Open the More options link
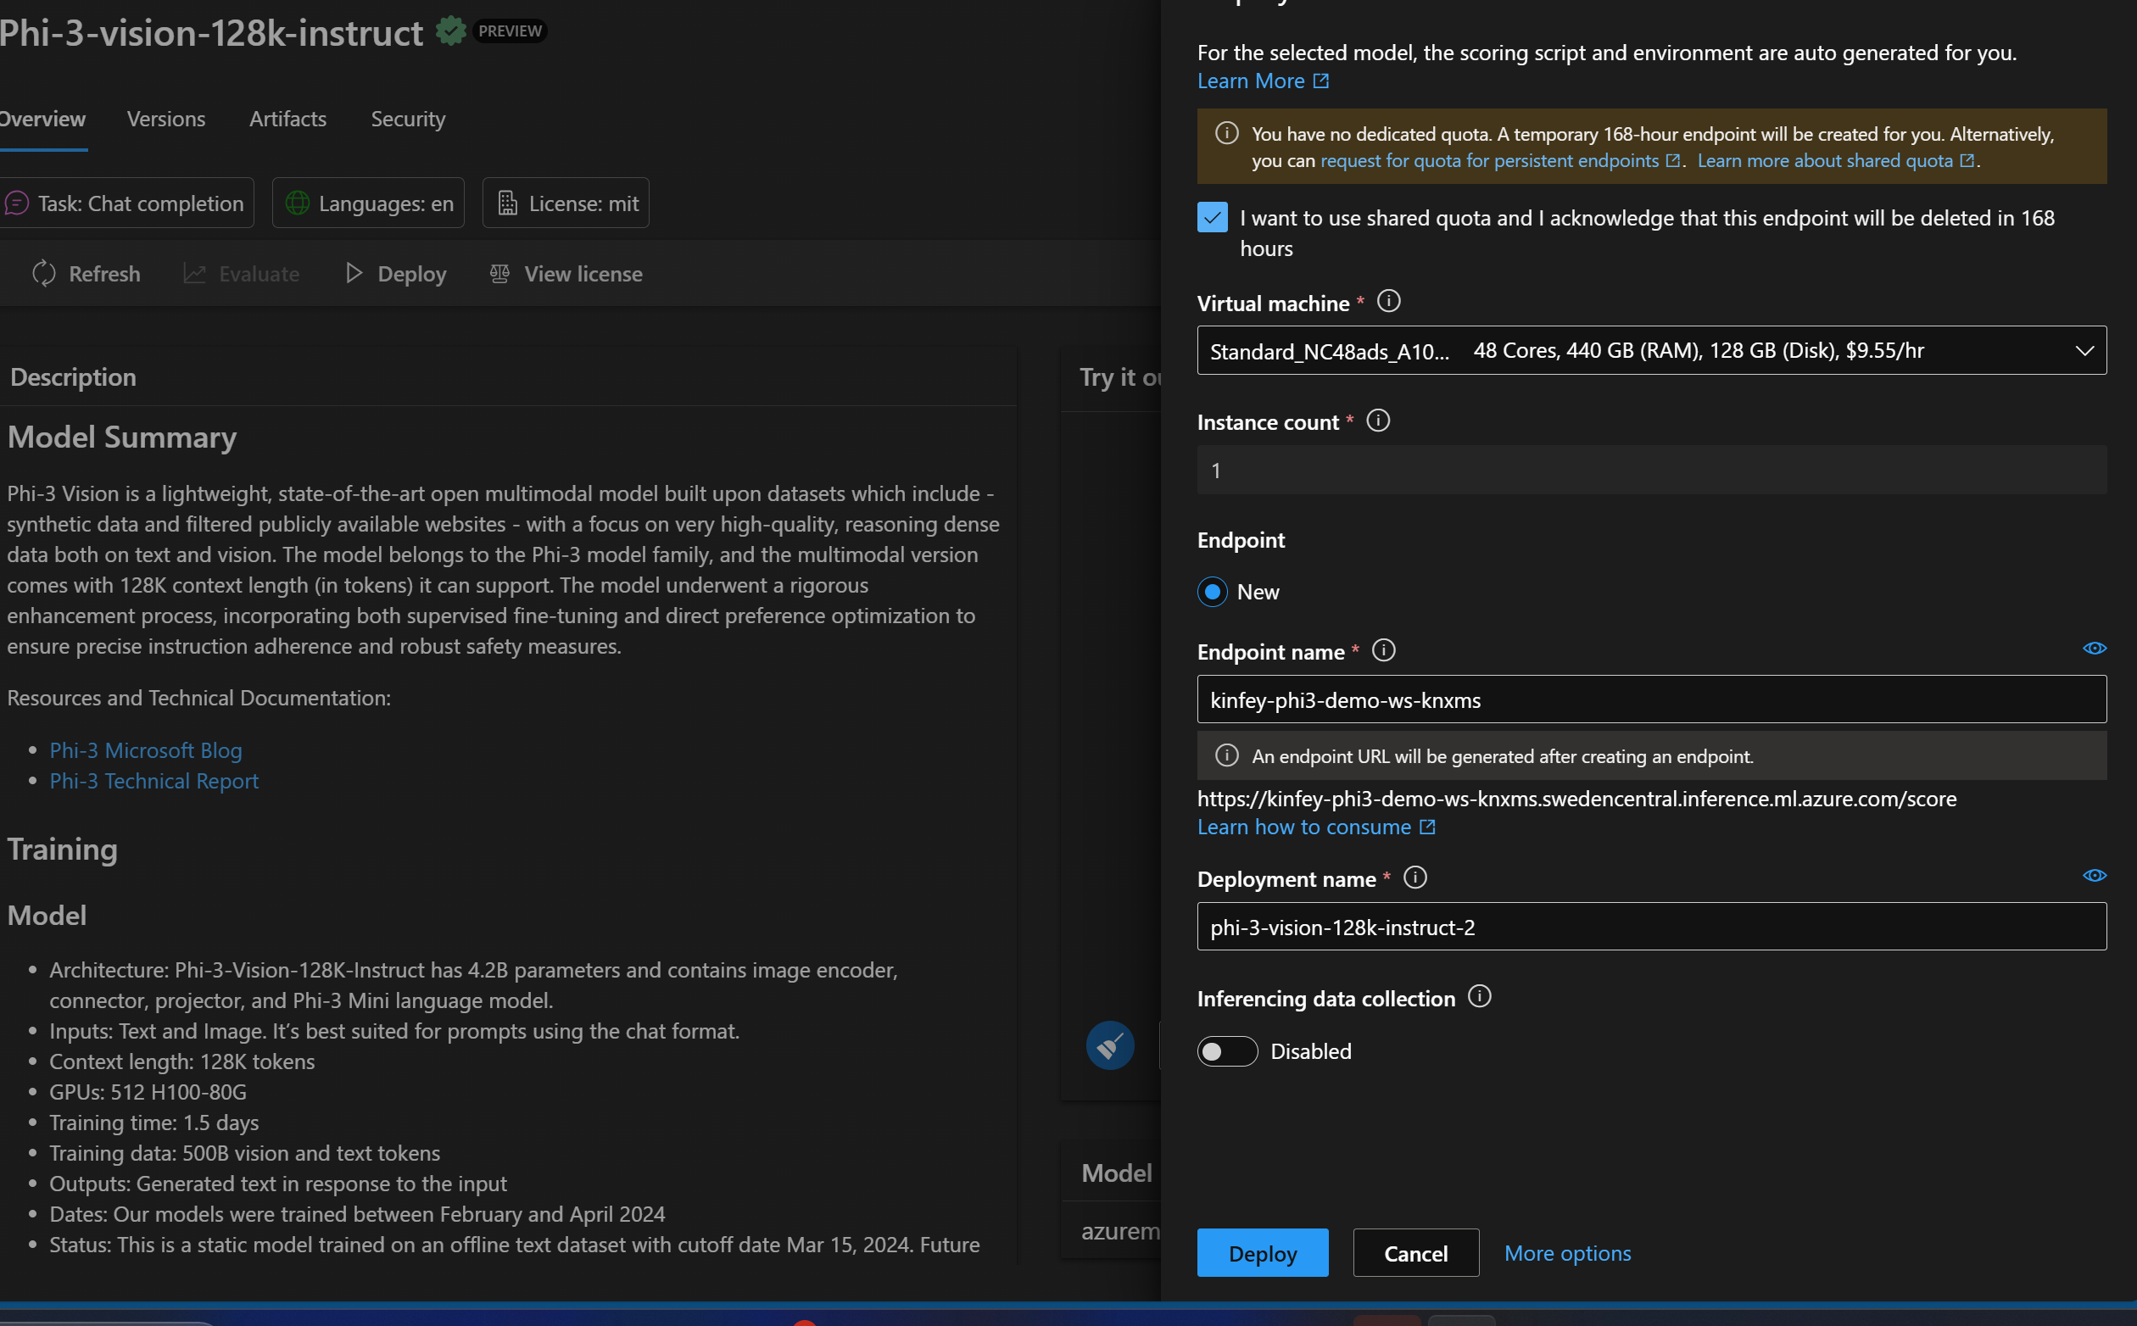 pyautogui.click(x=1568, y=1253)
